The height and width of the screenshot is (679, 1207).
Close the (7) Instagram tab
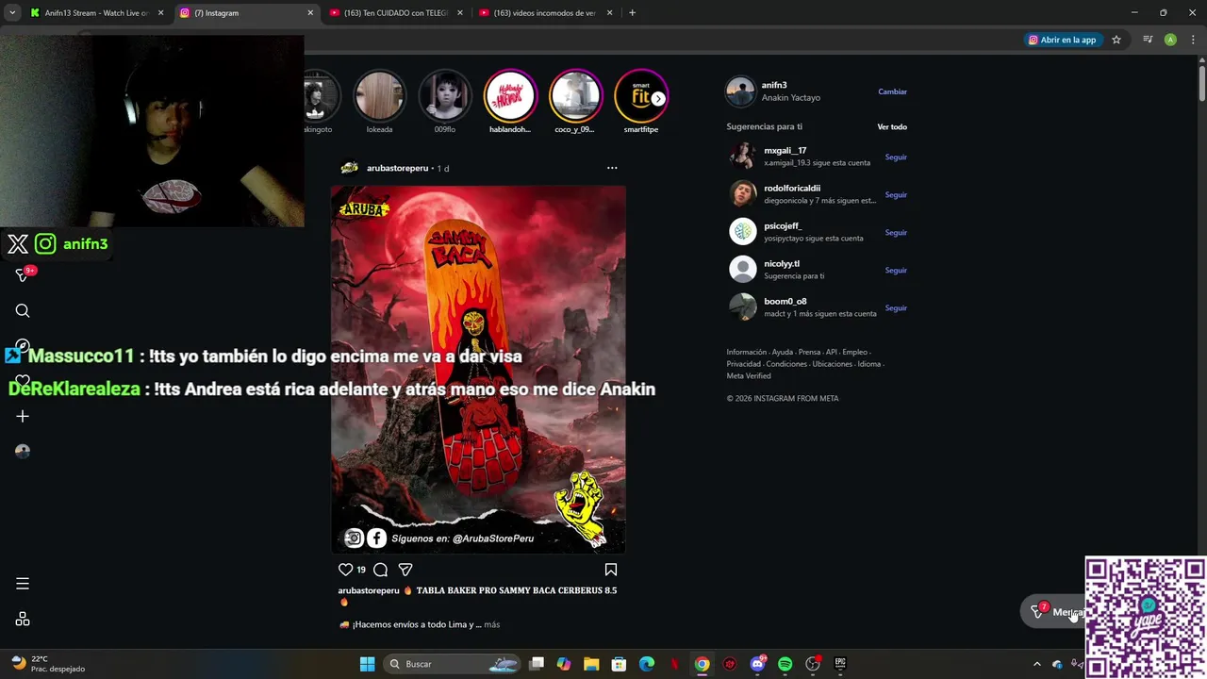[310, 13]
